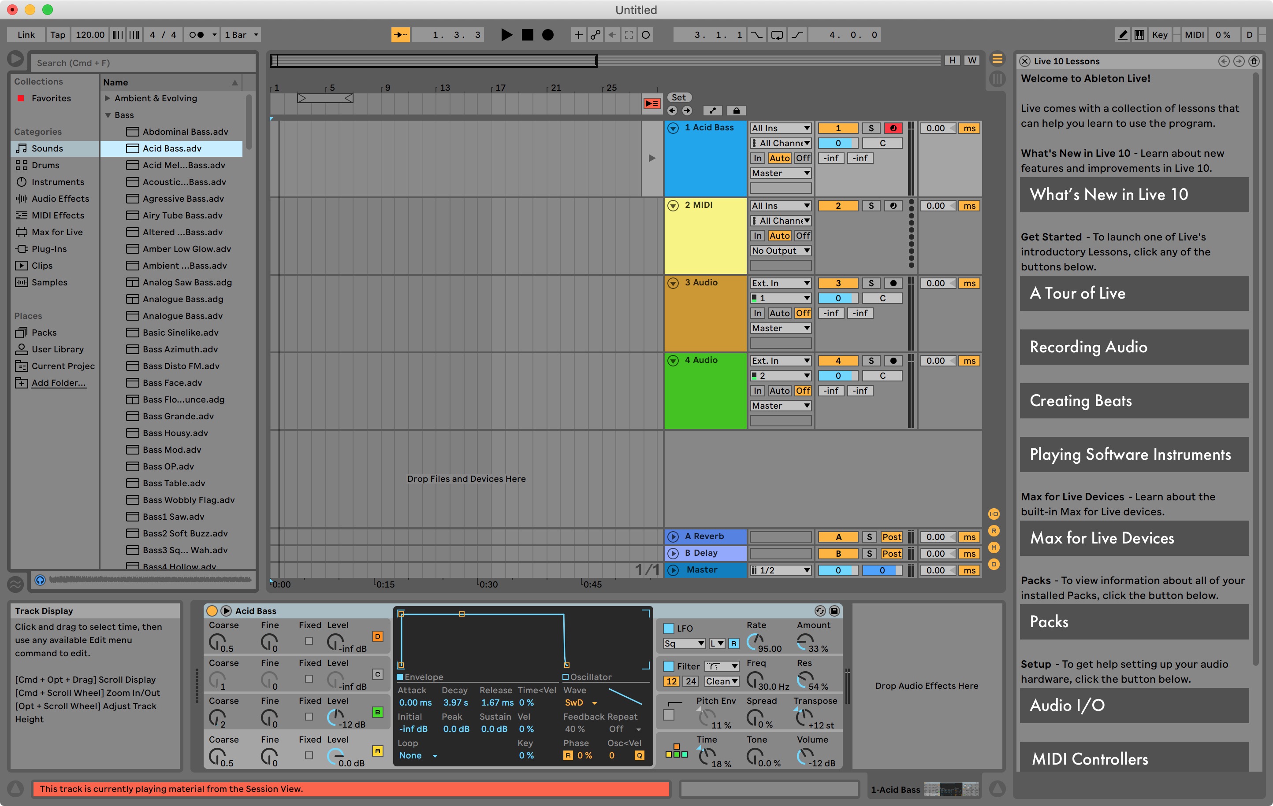This screenshot has width=1273, height=806.
Task: Open Master output 1/2 dropdown
Action: pyautogui.click(x=780, y=570)
